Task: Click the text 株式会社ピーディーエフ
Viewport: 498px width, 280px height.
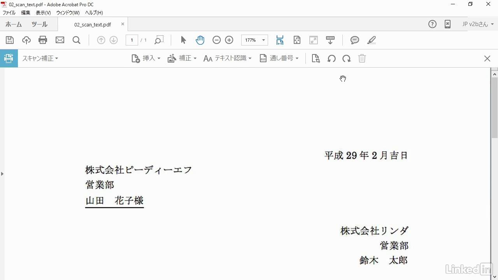Action: 139,170
